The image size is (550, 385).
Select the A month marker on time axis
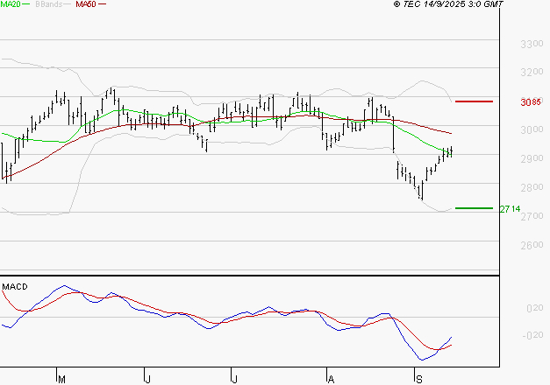(x=330, y=377)
